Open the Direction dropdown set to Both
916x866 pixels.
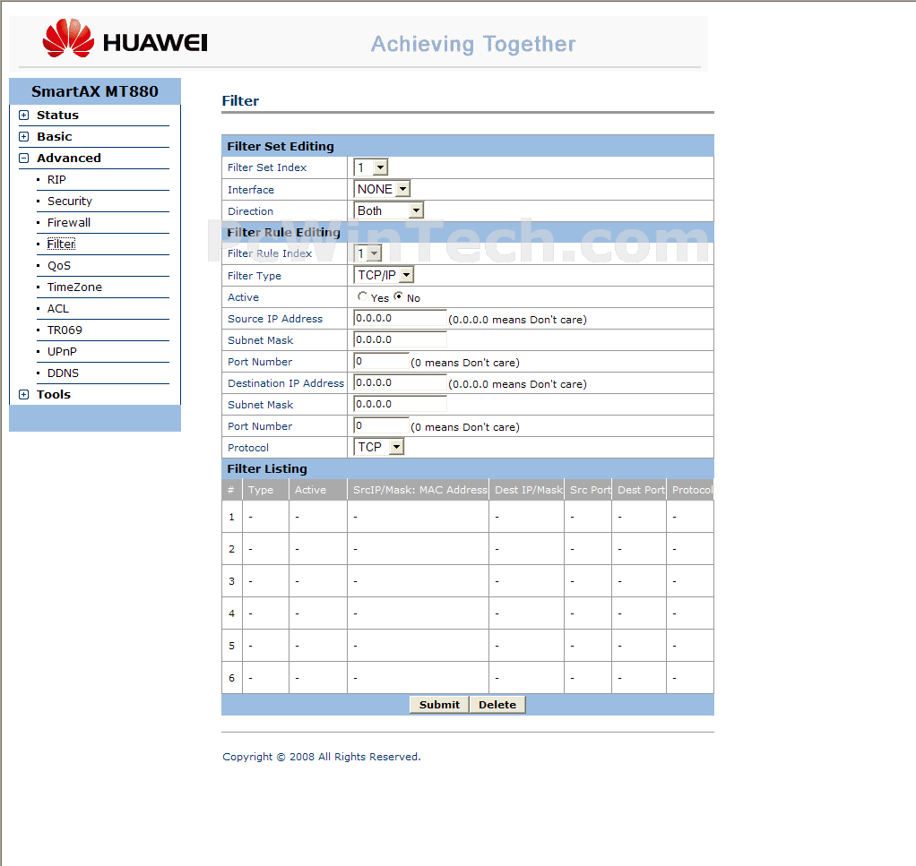point(388,210)
